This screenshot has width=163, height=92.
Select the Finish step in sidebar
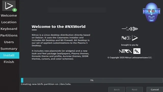pyautogui.click(x=9, y=62)
